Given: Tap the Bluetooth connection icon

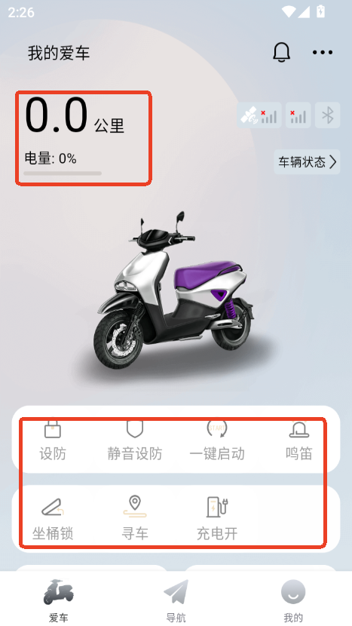Looking at the screenshot, I should (x=328, y=115).
